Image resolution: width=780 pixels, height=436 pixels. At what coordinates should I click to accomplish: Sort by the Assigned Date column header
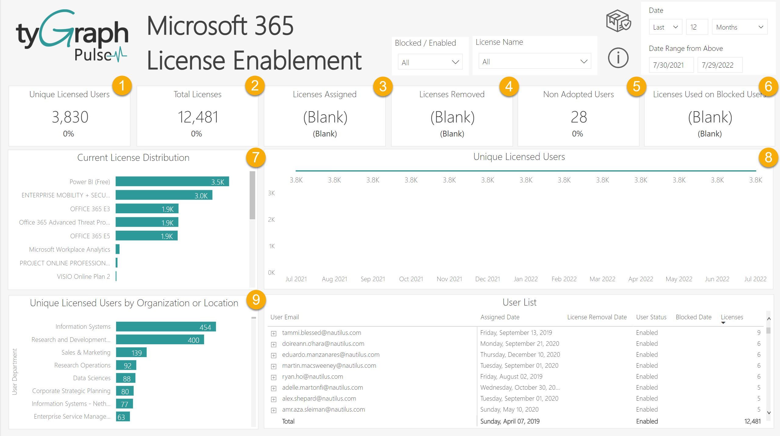pos(500,317)
